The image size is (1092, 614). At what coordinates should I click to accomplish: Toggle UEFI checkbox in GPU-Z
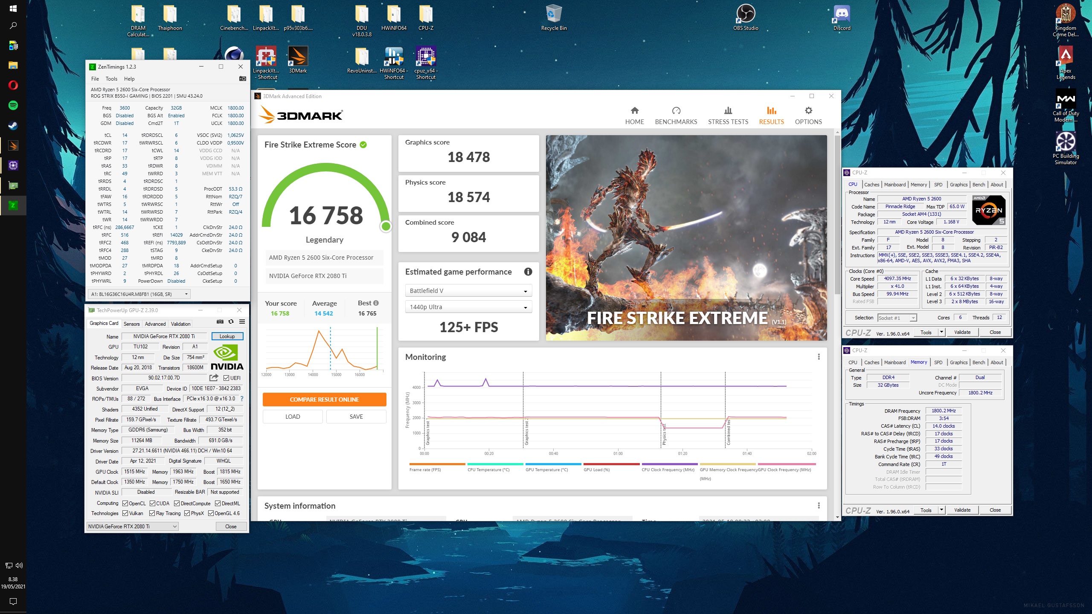[x=226, y=378]
